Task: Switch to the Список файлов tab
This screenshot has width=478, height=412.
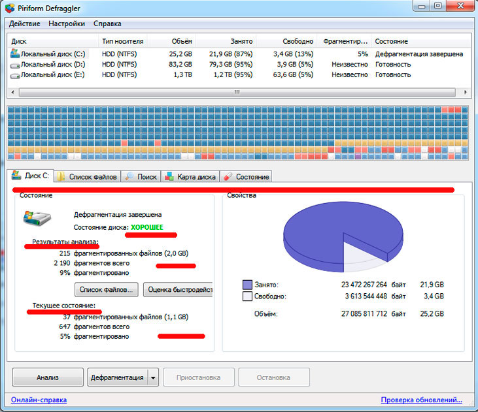Action: pyautogui.click(x=88, y=176)
